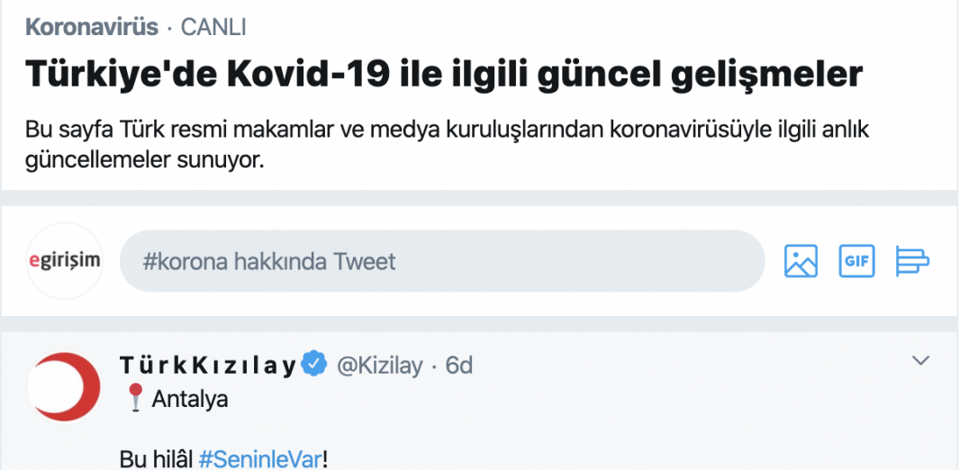Add a photo using the image icon
Image resolution: width=960 pixels, height=470 pixels.
(x=801, y=261)
